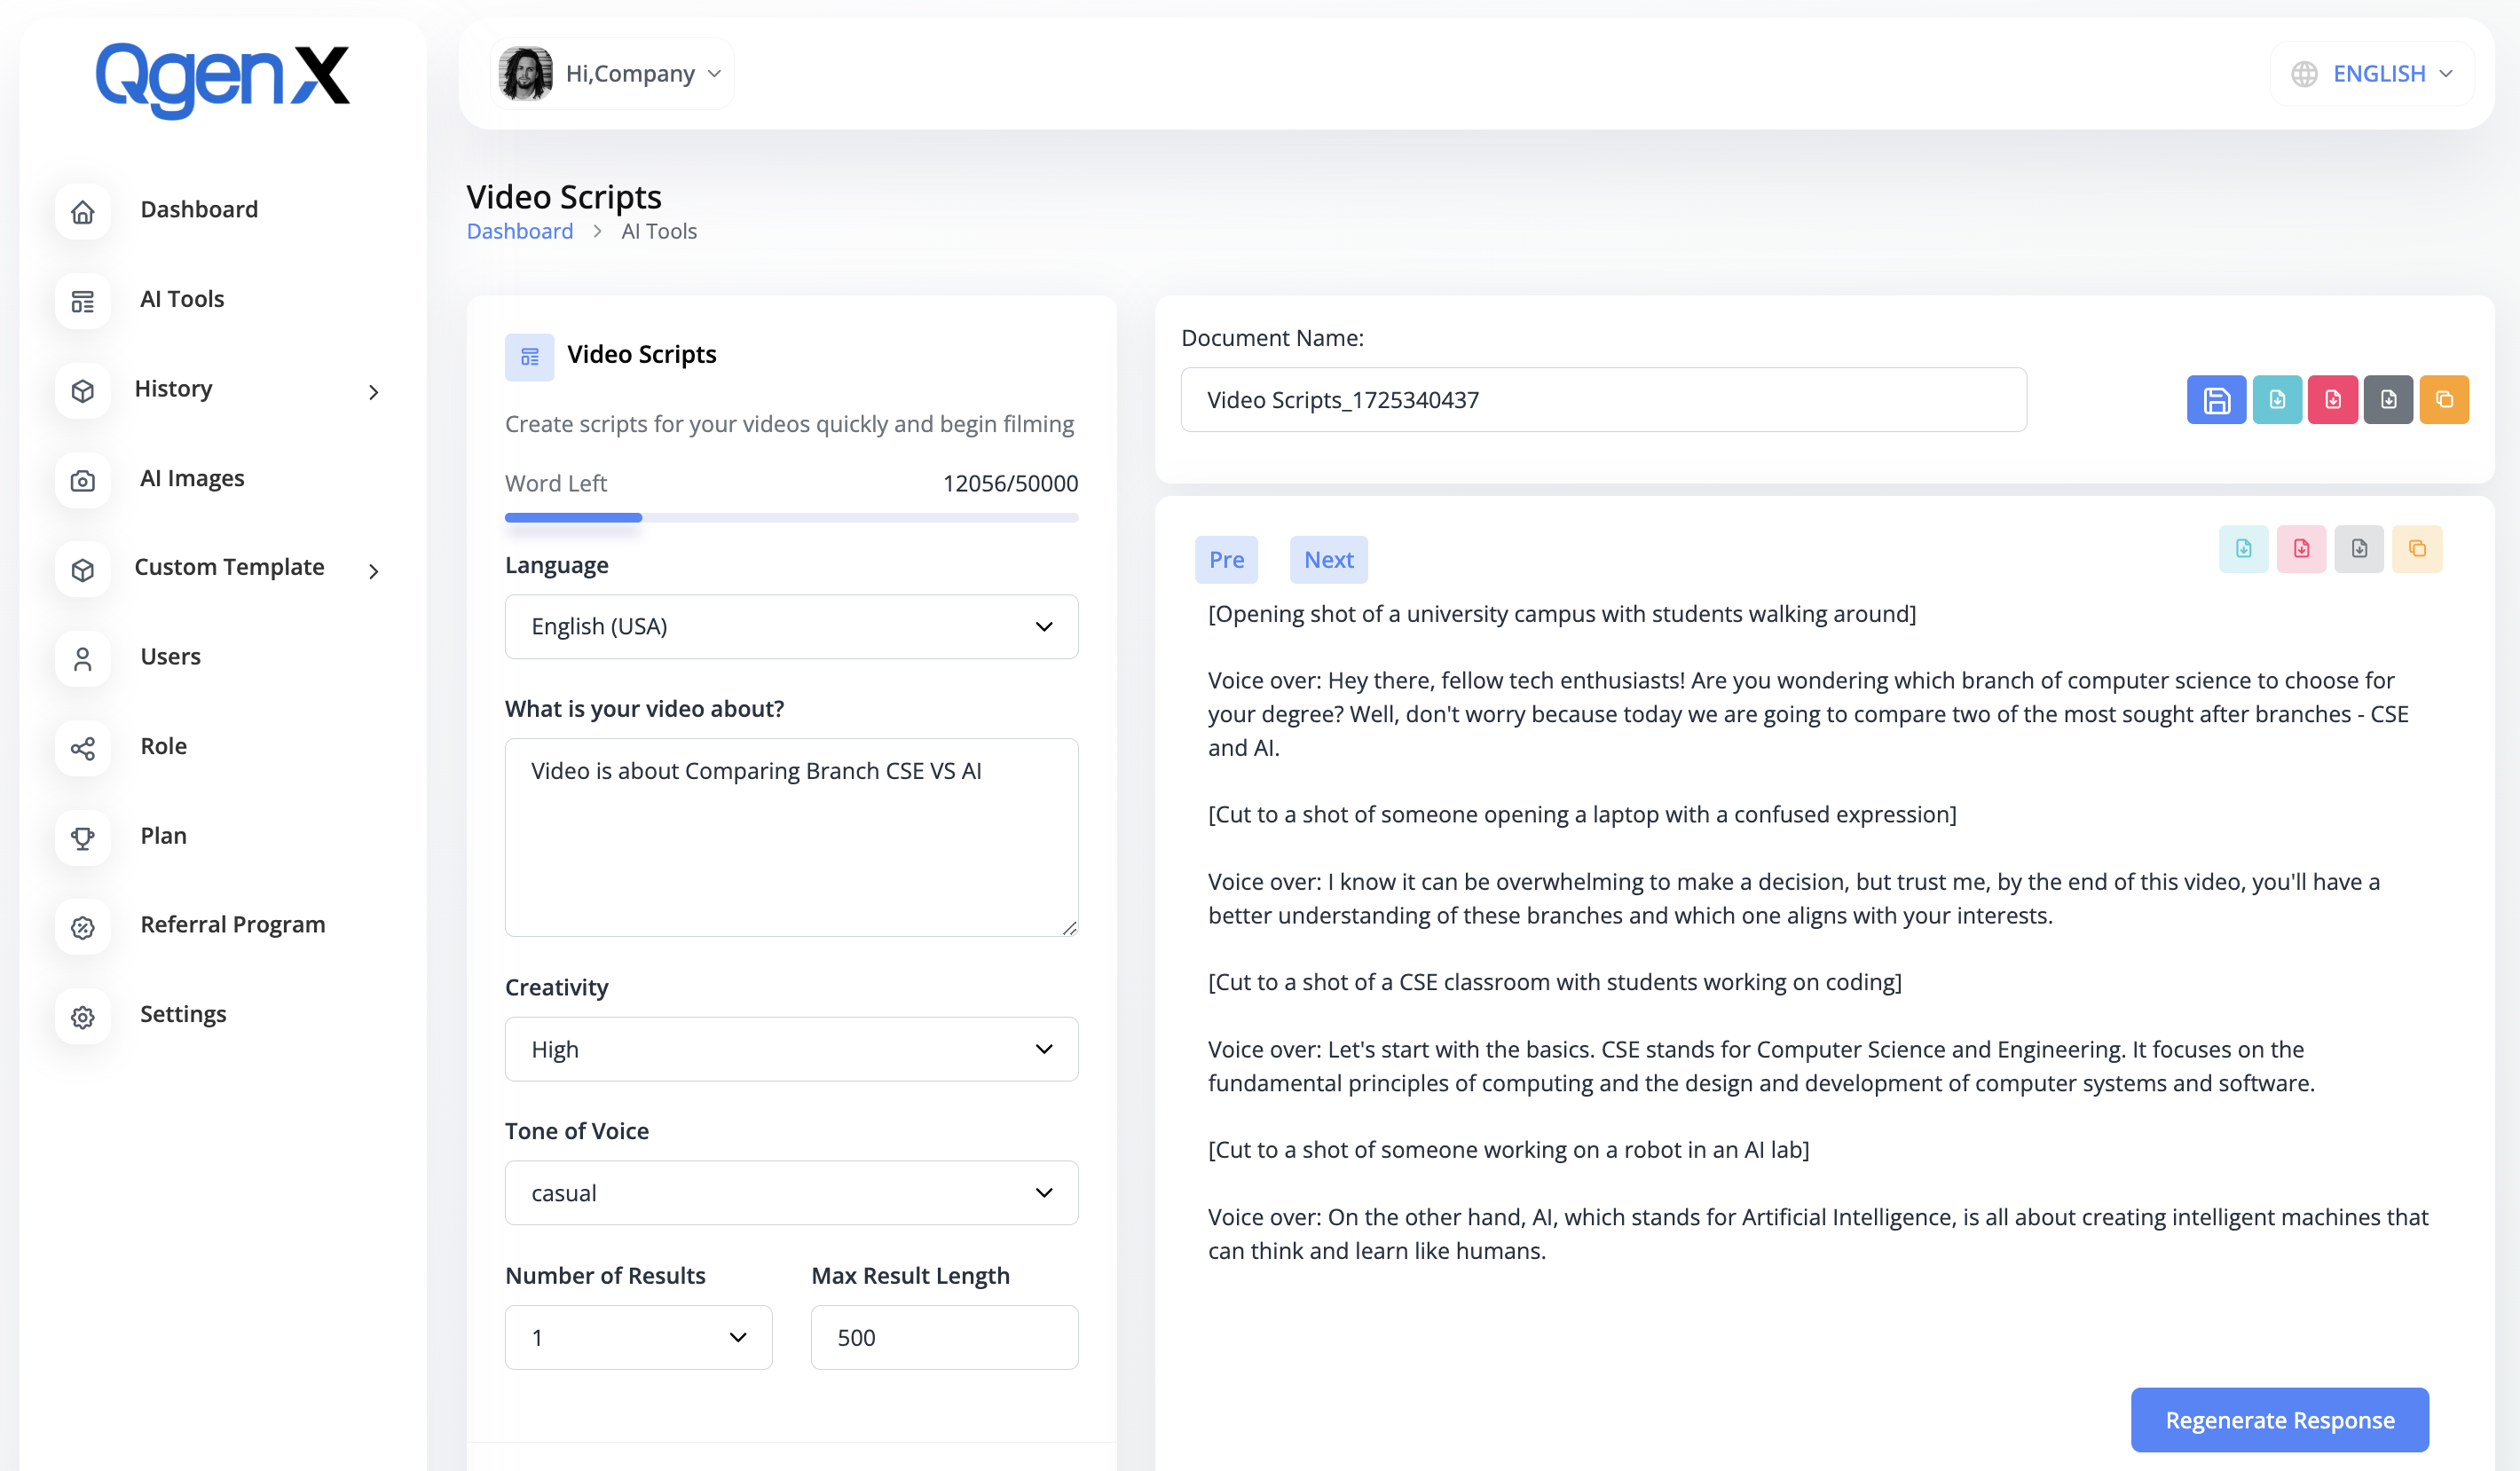Open the Referral Program menu item
The height and width of the screenshot is (1471, 2520).
click(x=232, y=924)
